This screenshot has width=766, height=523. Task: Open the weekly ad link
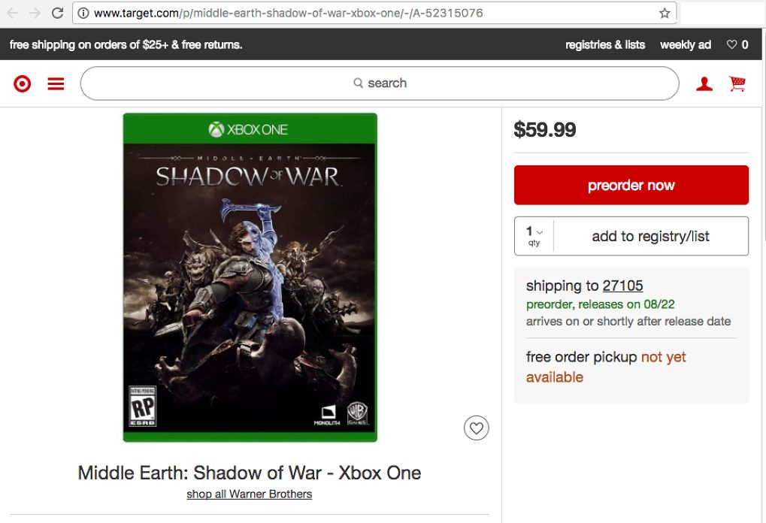click(x=685, y=45)
